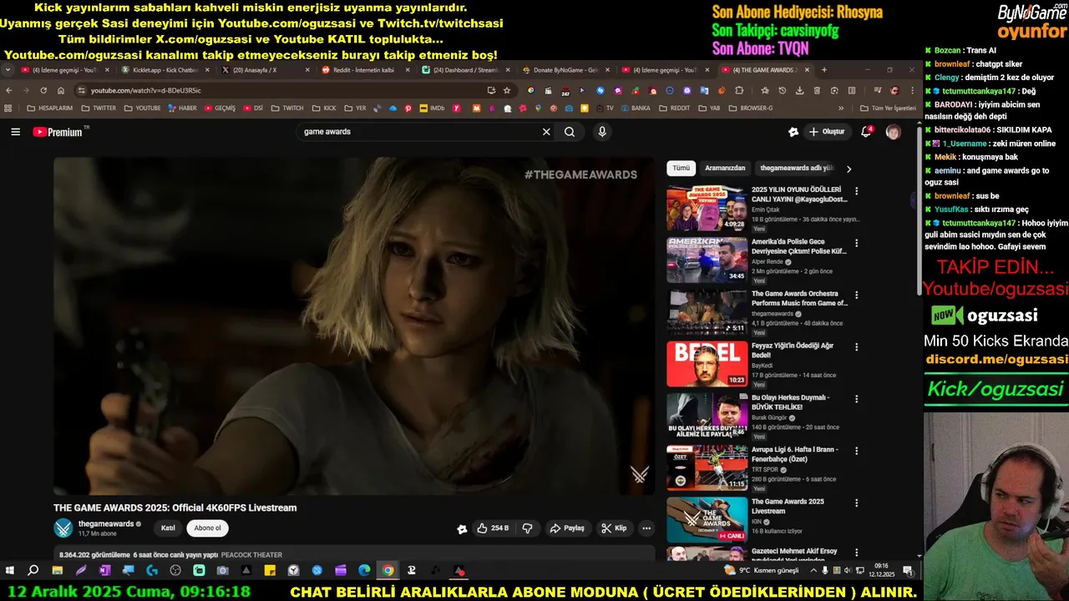The height and width of the screenshot is (601, 1069).
Task: Open the tab search dropdown arrow
Action: (x=8, y=70)
